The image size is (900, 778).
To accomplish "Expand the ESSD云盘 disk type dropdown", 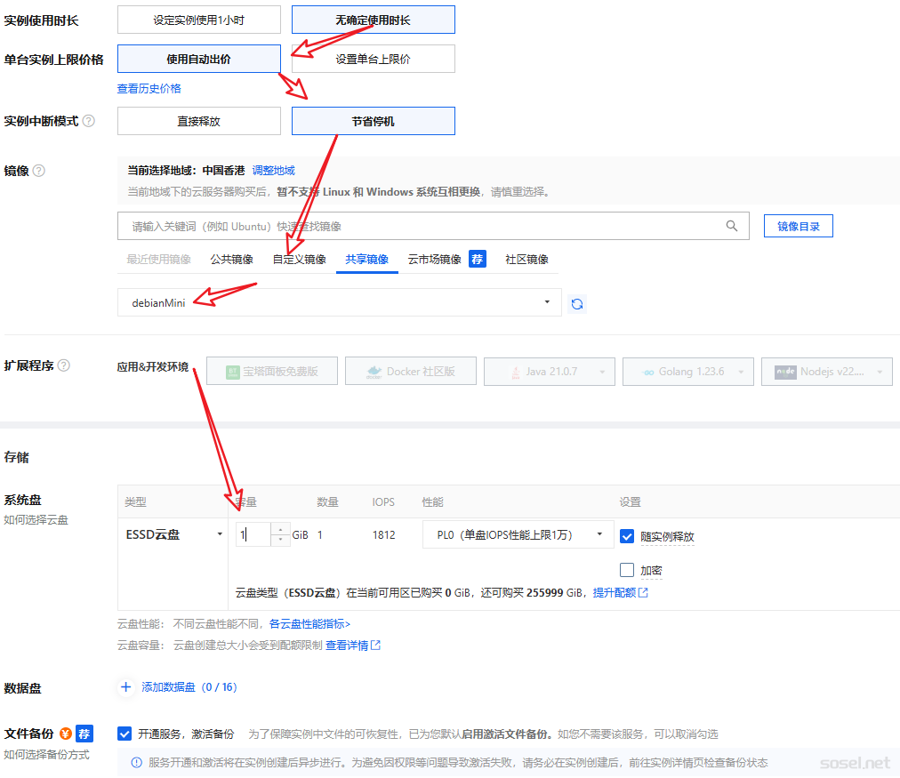I will [x=219, y=534].
